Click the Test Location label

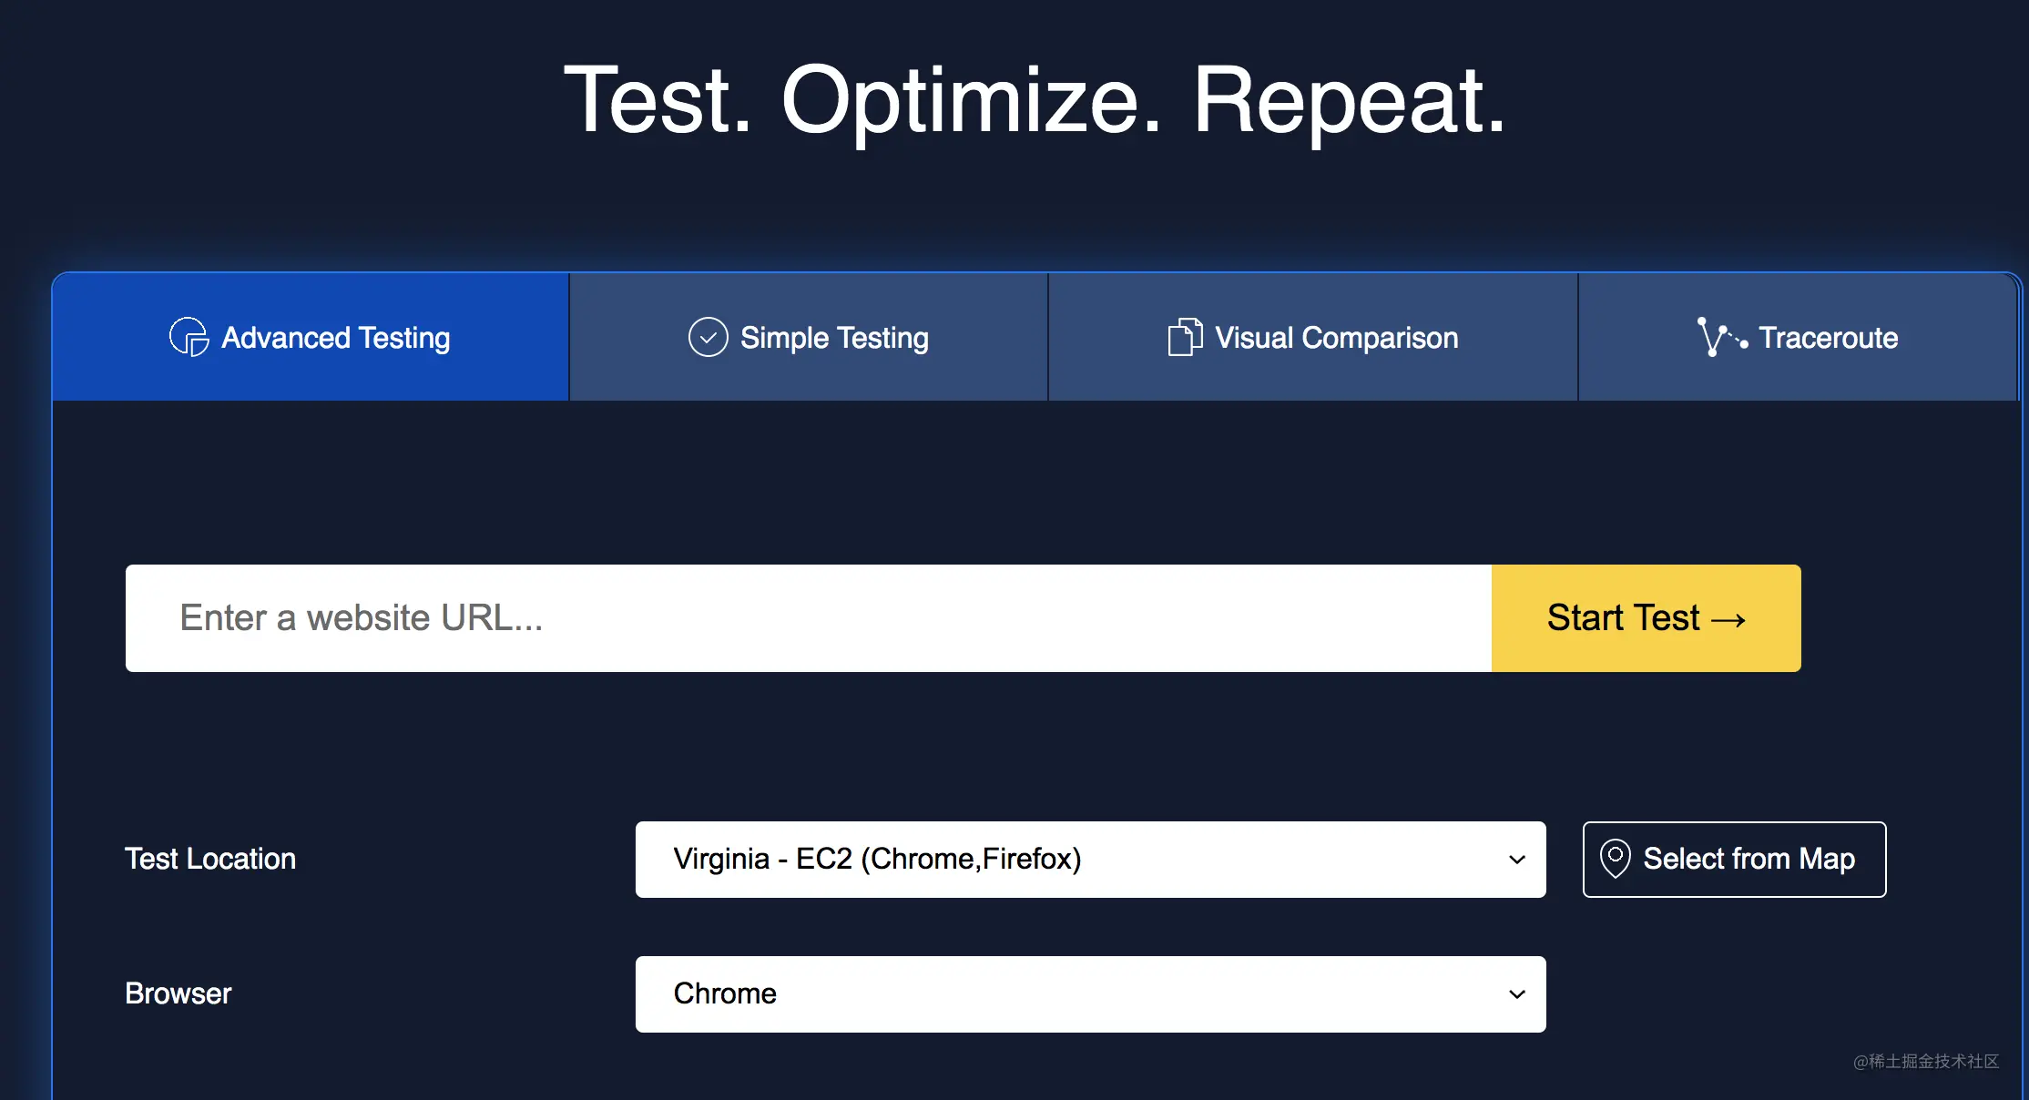pyautogui.click(x=210, y=859)
